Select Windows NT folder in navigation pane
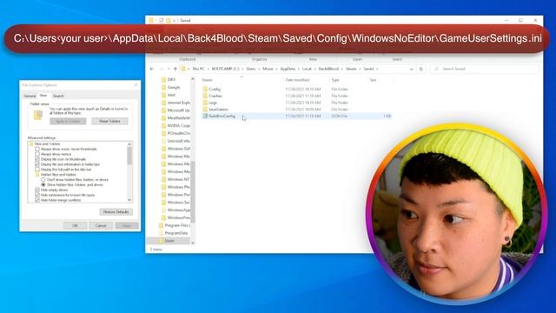 click(178, 179)
